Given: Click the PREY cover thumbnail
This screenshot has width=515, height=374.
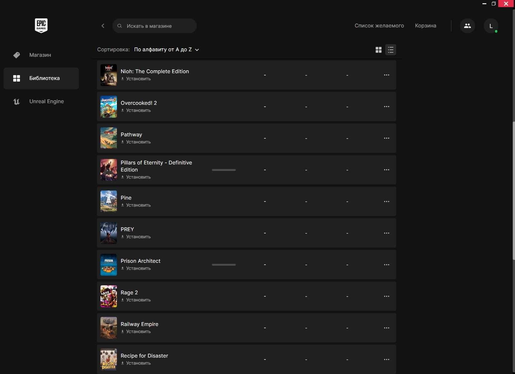Looking at the screenshot, I should (109, 233).
